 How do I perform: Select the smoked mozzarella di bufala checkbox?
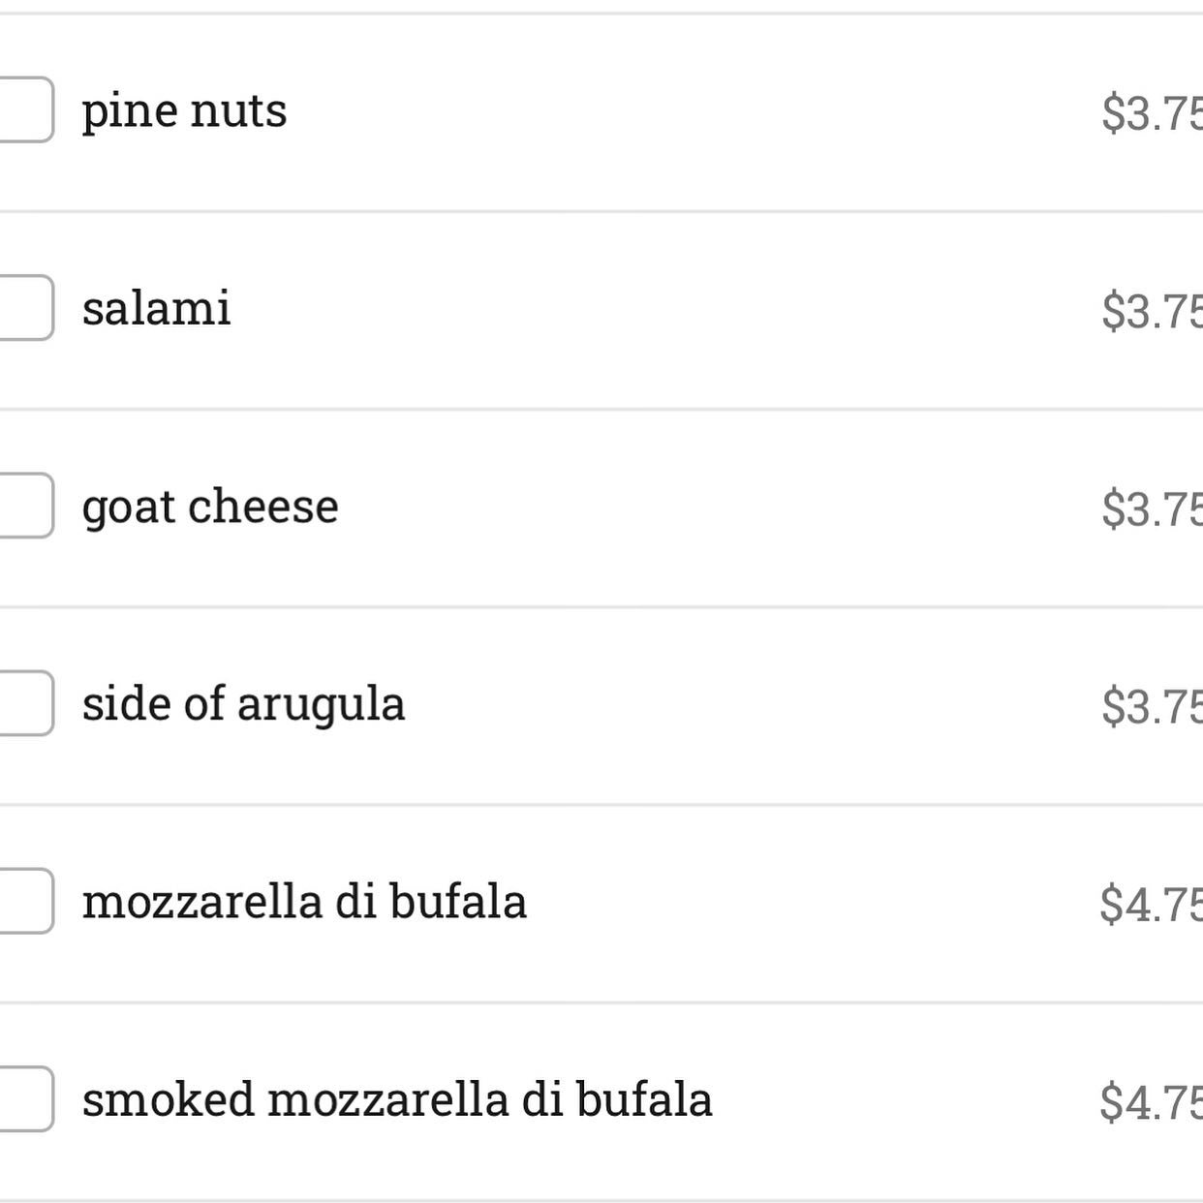click(23, 1098)
